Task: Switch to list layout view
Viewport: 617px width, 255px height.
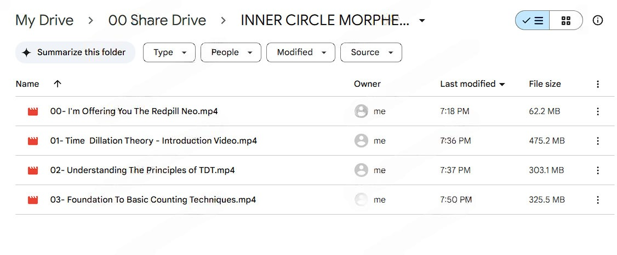Action: tap(533, 21)
